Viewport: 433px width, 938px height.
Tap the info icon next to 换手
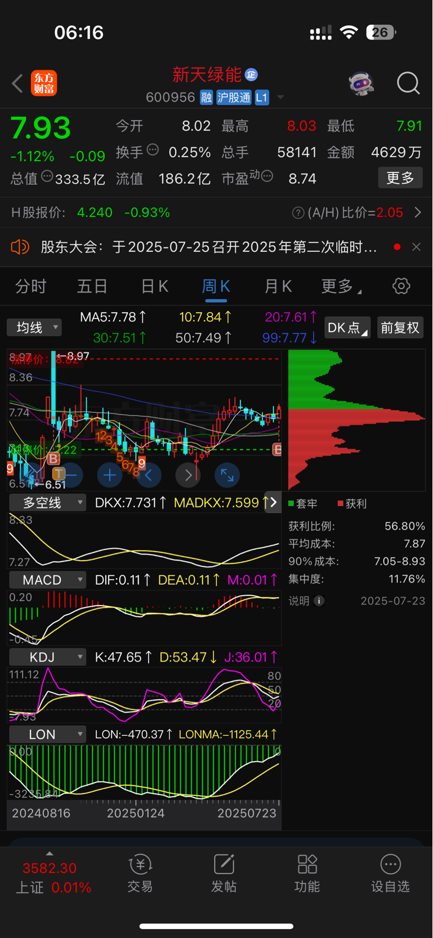pyautogui.click(x=153, y=150)
